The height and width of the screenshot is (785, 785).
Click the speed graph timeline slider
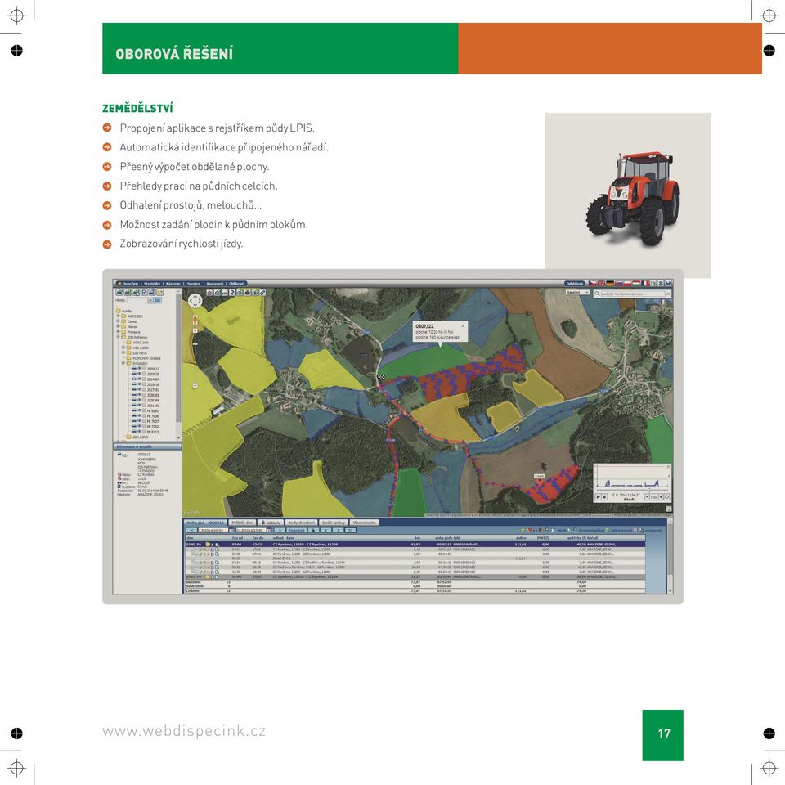pyautogui.click(x=648, y=490)
